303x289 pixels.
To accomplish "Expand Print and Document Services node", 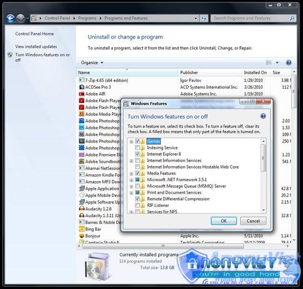I will [x=131, y=193].
